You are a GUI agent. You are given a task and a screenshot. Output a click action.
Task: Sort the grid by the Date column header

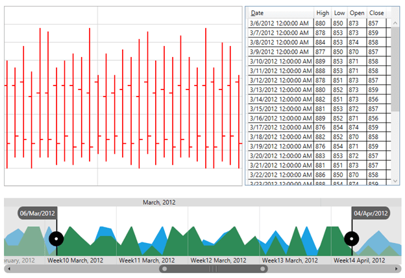pos(280,13)
